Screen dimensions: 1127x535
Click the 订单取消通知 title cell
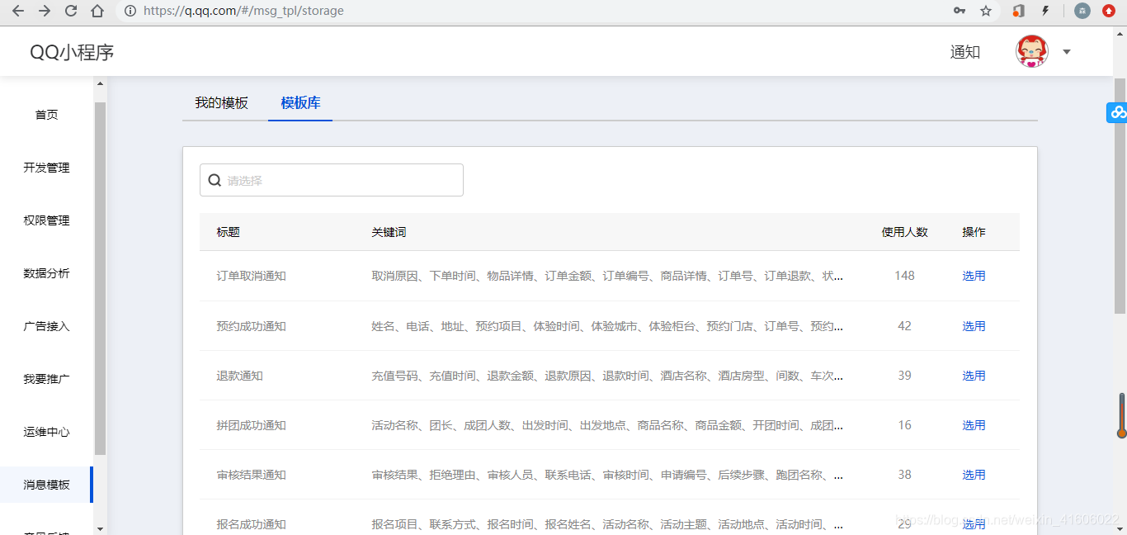pyautogui.click(x=252, y=276)
